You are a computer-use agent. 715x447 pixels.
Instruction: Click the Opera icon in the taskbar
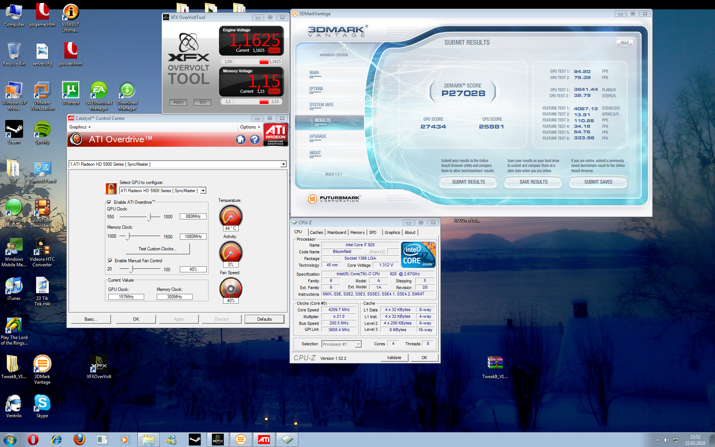pos(33,440)
